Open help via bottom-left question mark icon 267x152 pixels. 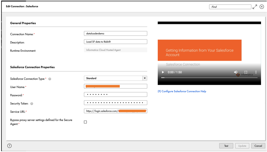[x=10, y=146]
